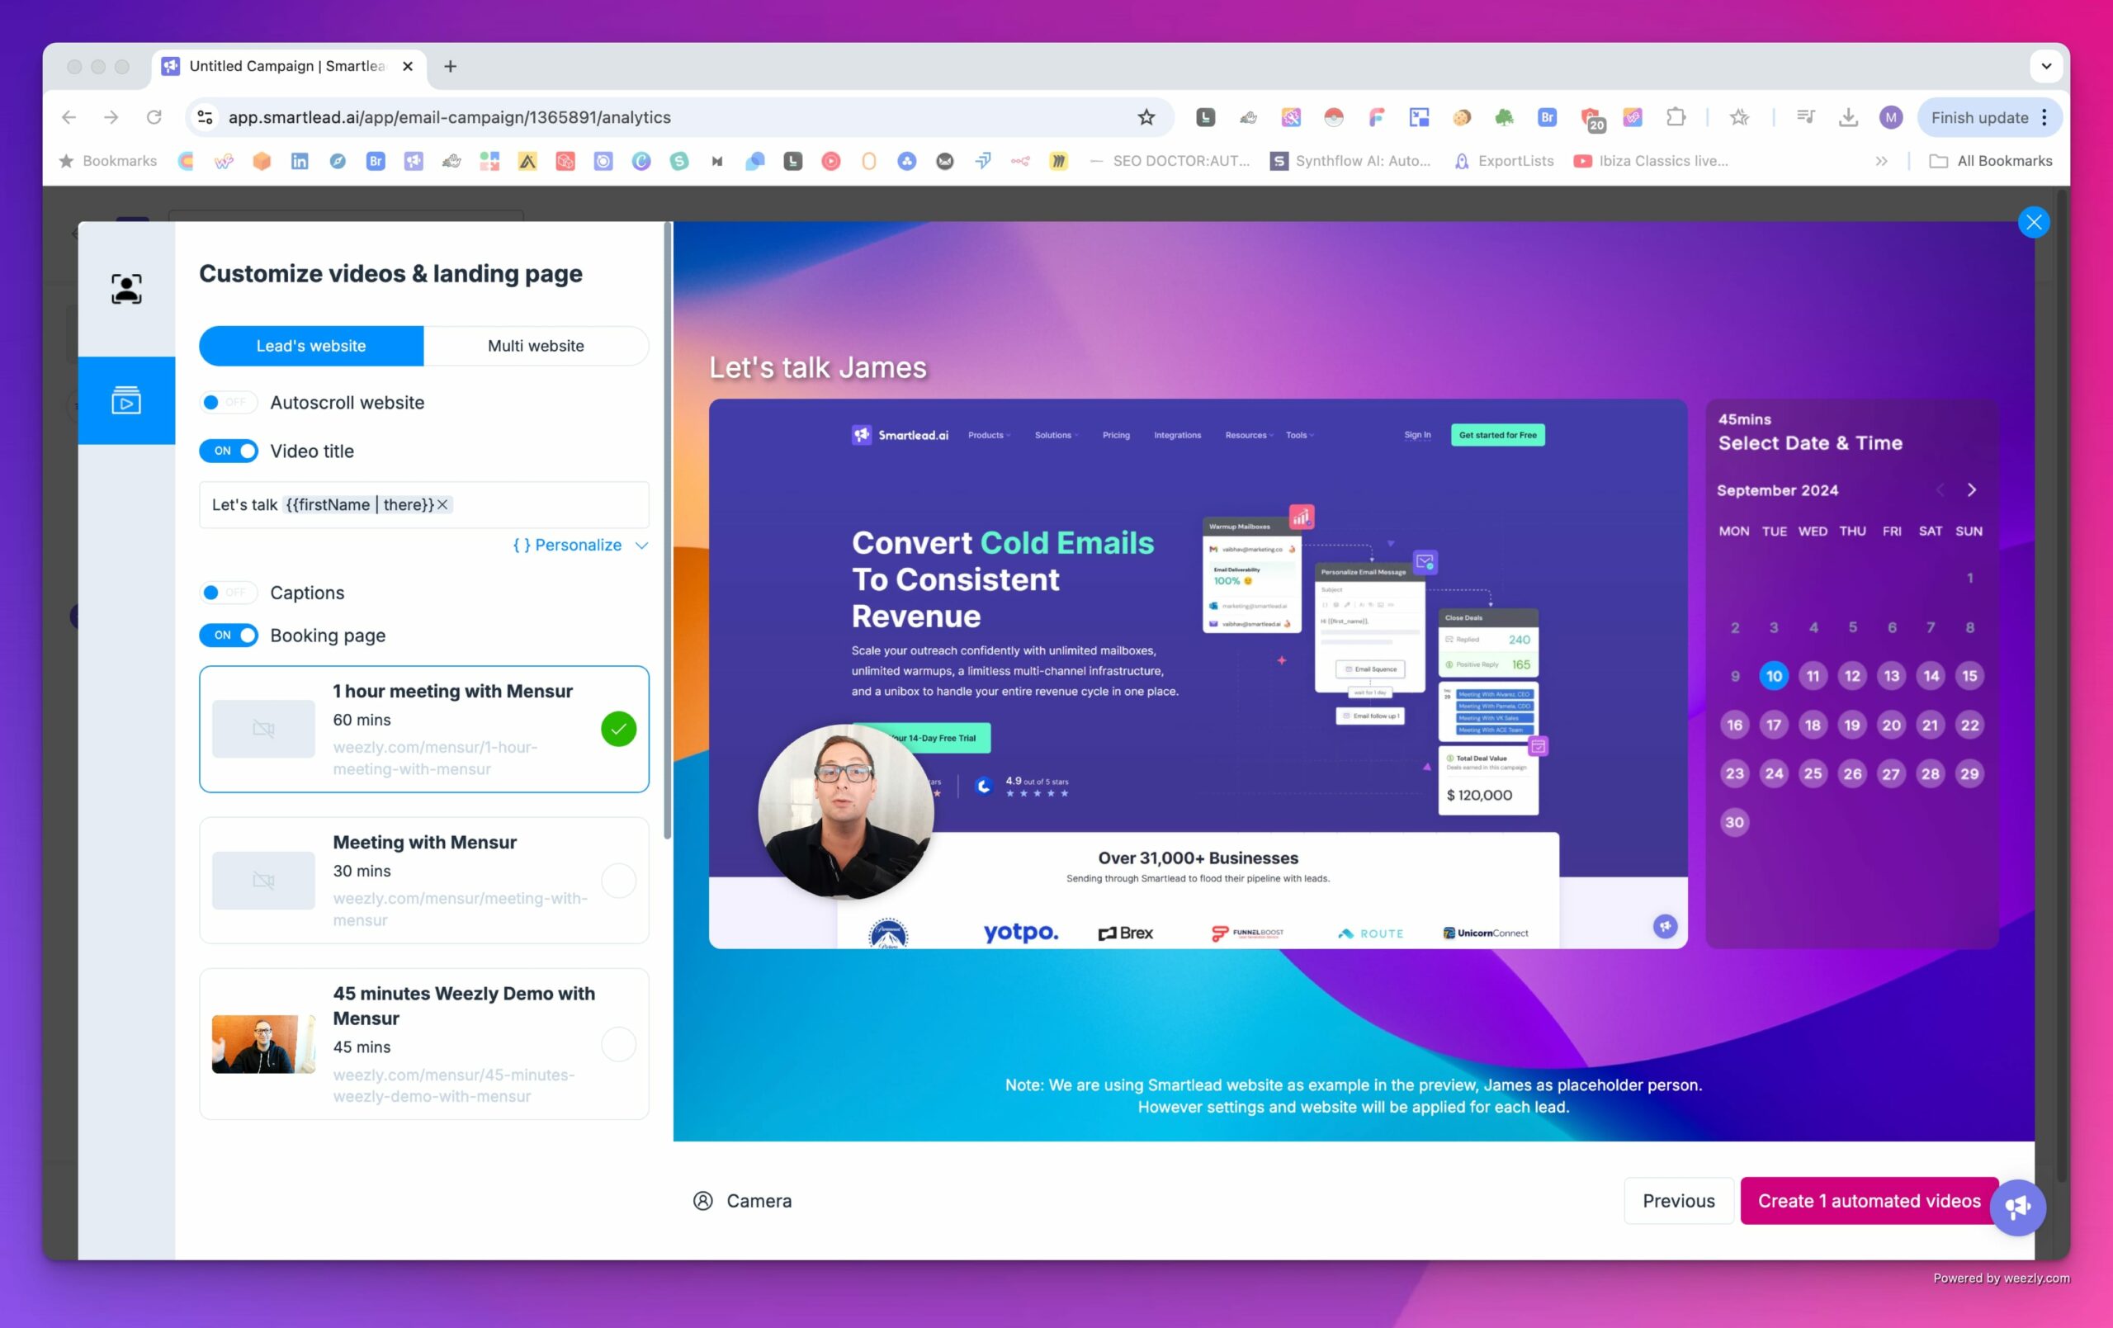Click the close X icon on the modal
The image size is (2113, 1328).
pos(2034,222)
